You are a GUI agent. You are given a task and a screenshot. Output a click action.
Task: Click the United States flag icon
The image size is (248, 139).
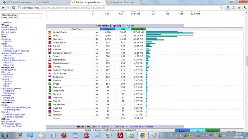click(50, 32)
